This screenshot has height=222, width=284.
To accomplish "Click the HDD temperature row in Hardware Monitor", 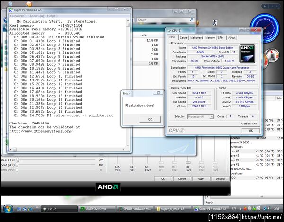I will point(257,178).
